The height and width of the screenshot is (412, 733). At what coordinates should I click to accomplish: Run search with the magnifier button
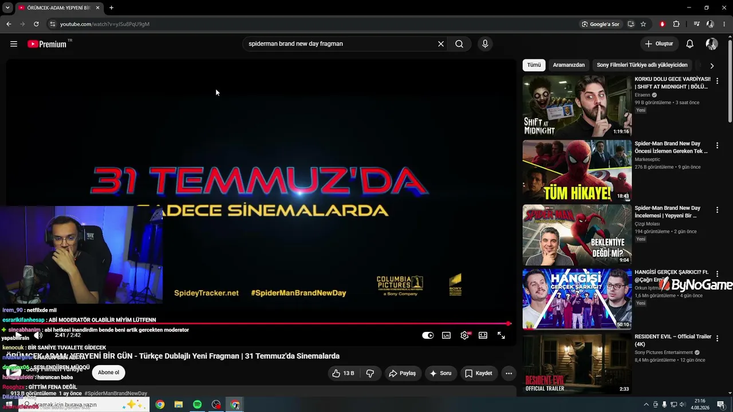coord(459,44)
